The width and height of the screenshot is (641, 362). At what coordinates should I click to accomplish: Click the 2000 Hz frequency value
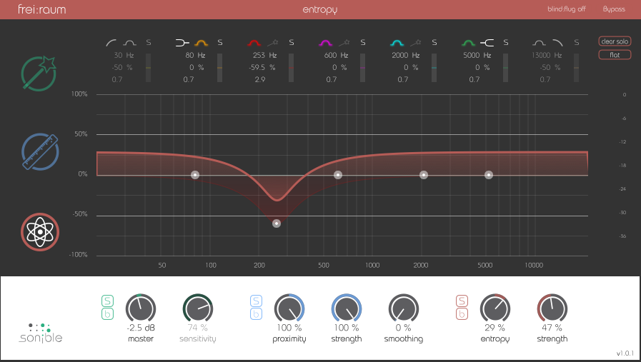[405, 55]
